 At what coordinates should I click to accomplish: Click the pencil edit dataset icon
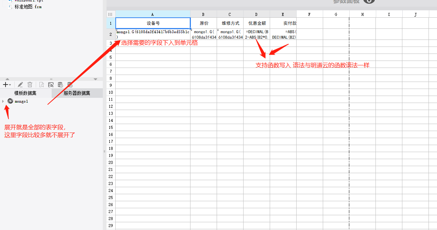point(20,85)
